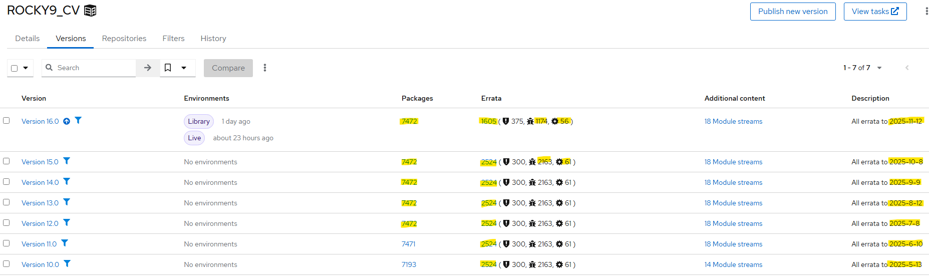Open the History tab
This screenshot has height=277, width=929.
(x=213, y=39)
